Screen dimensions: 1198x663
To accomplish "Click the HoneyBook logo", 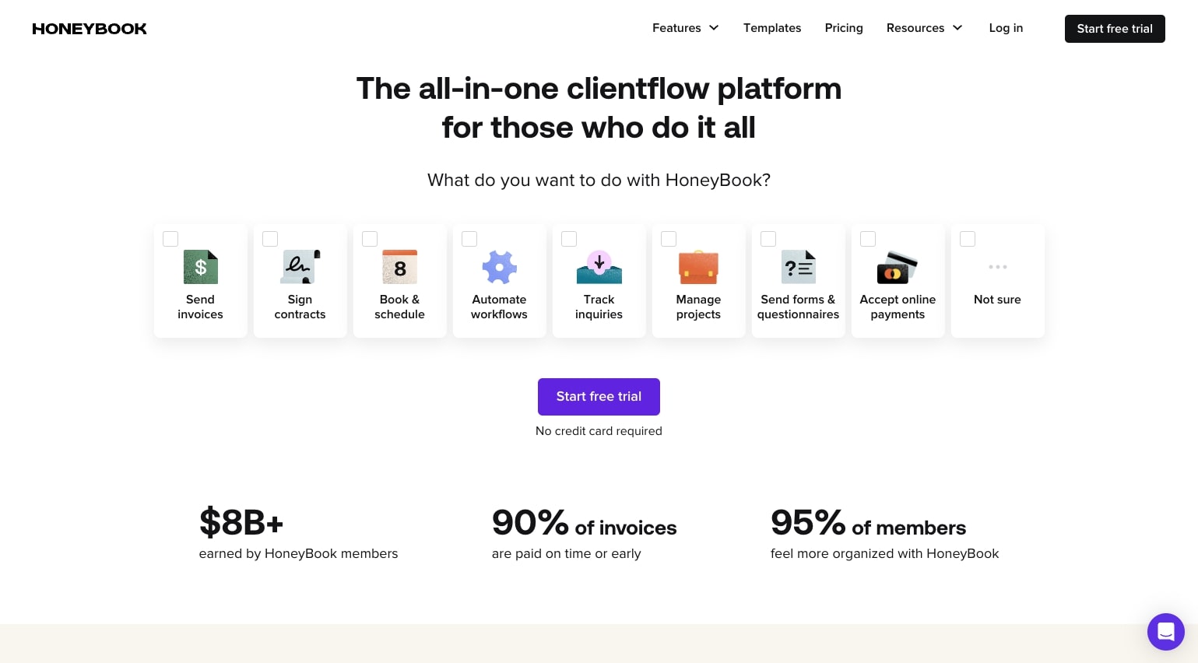I will click(x=90, y=29).
